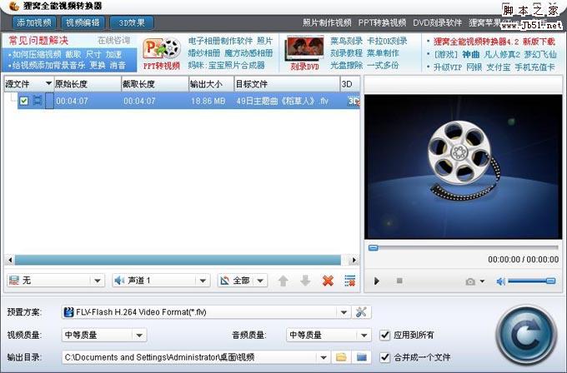Open snapshot options arrow next to camera

tap(482, 281)
